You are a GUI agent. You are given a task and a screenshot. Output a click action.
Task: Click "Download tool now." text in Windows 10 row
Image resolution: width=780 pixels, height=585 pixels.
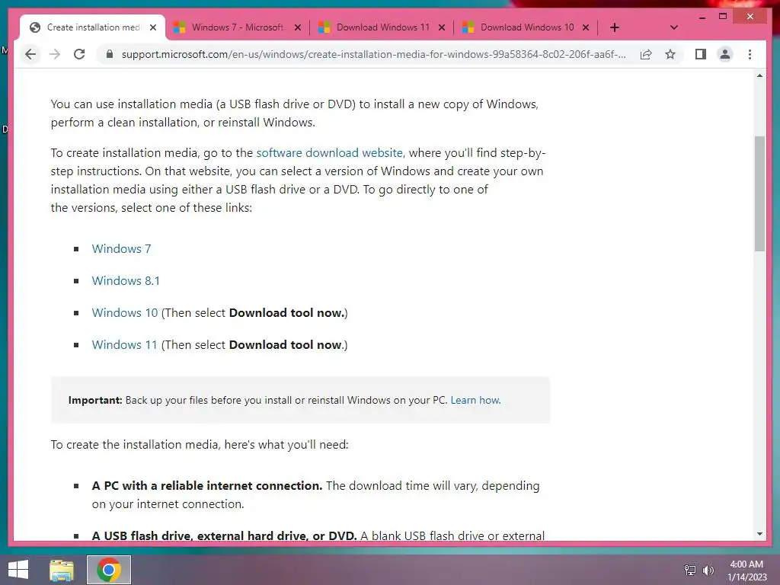[x=286, y=313]
